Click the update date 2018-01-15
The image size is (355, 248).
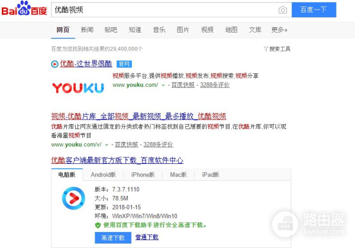[127, 207]
